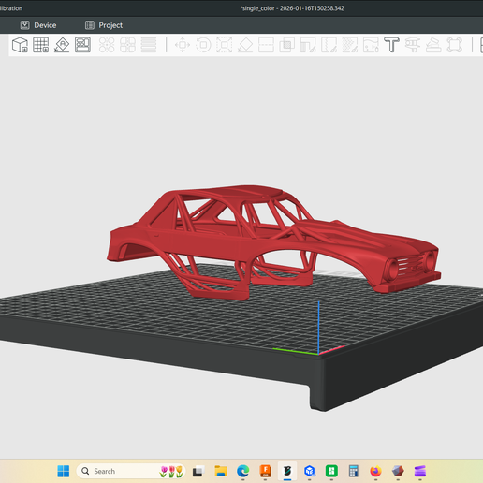Open the Windows Start menu
Screen dimensions: 483x483
[x=64, y=471]
